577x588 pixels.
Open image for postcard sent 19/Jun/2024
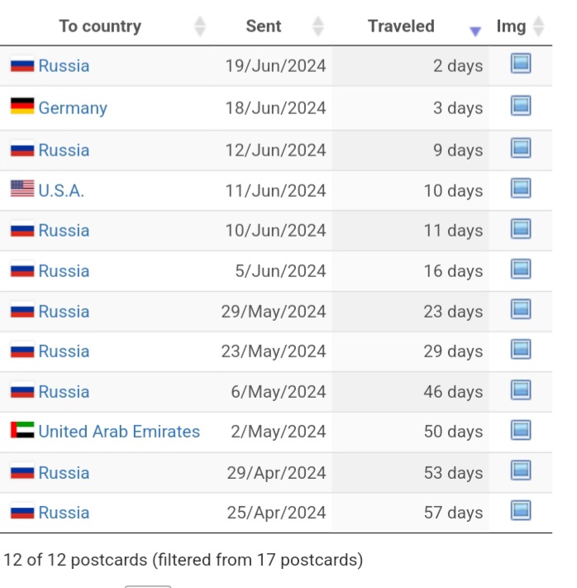(520, 64)
